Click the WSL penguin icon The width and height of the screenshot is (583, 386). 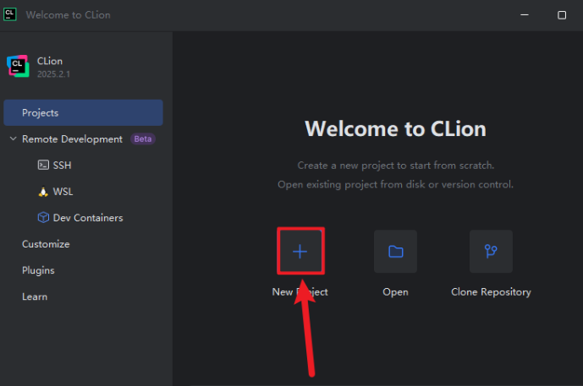tap(43, 192)
